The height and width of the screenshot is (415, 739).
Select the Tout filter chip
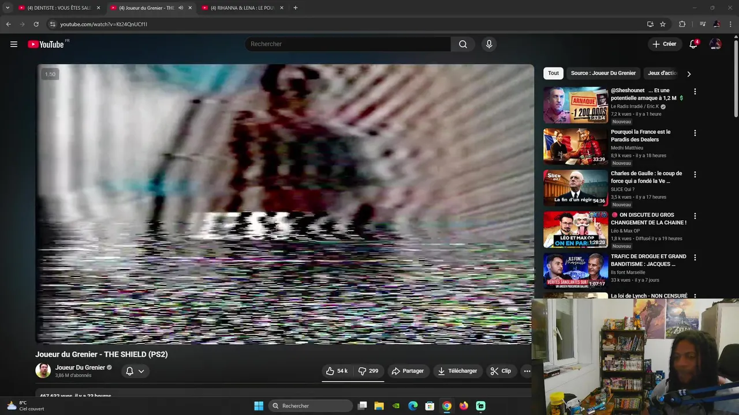tap(553, 73)
